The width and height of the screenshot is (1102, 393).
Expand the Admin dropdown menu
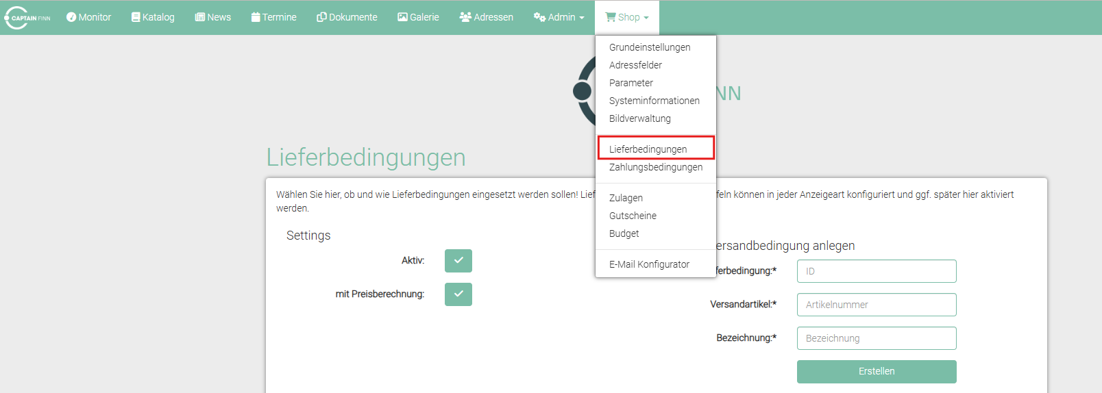click(x=559, y=17)
